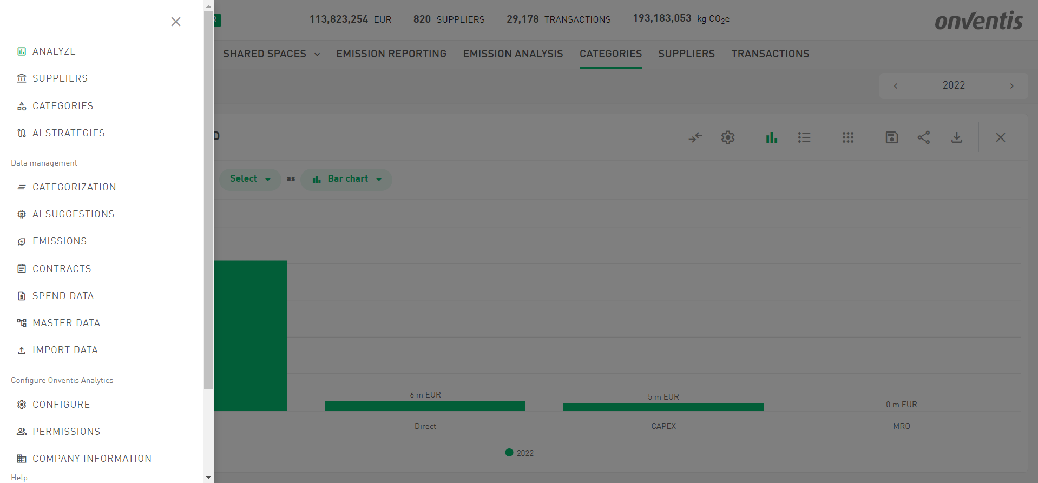1038x483 pixels.
Task: Navigate to Import Data
Action: pyautogui.click(x=65, y=350)
